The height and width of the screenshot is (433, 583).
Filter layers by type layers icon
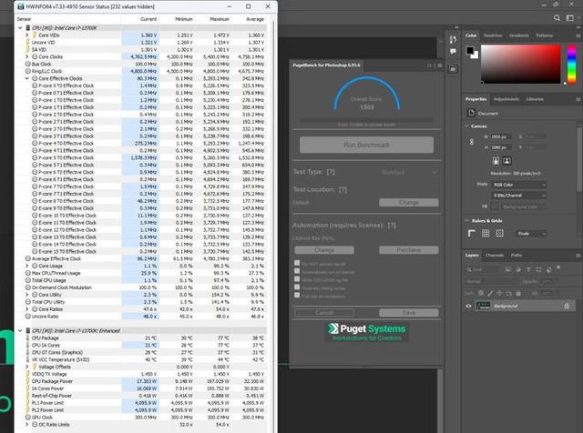click(x=528, y=269)
